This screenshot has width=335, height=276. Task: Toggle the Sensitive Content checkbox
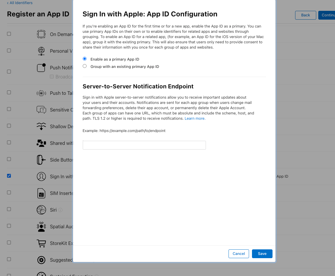click(9, 109)
